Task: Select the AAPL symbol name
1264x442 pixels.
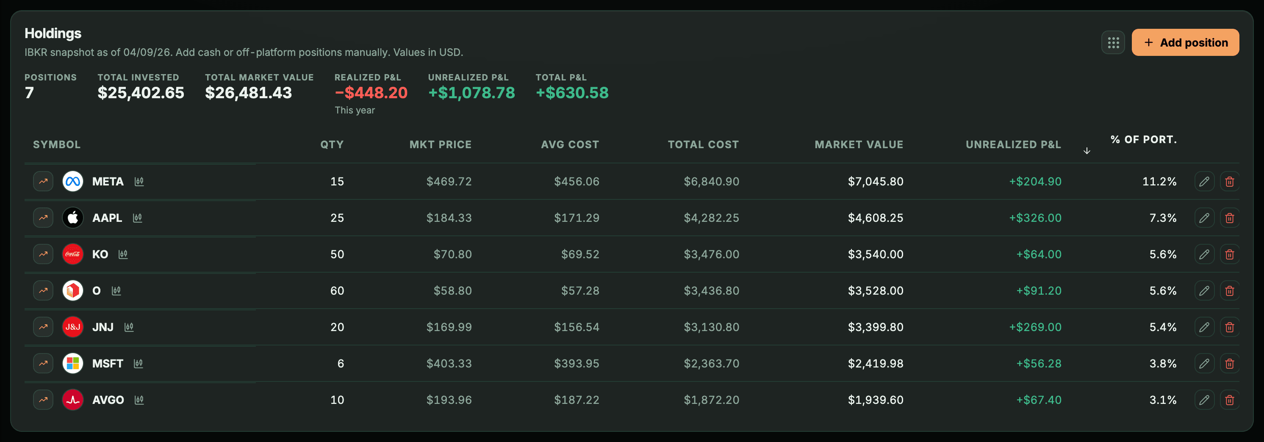Action: [x=107, y=218]
